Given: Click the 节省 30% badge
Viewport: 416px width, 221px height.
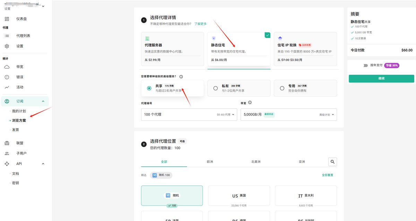Looking at the screenshot, I should [x=392, y=65].
